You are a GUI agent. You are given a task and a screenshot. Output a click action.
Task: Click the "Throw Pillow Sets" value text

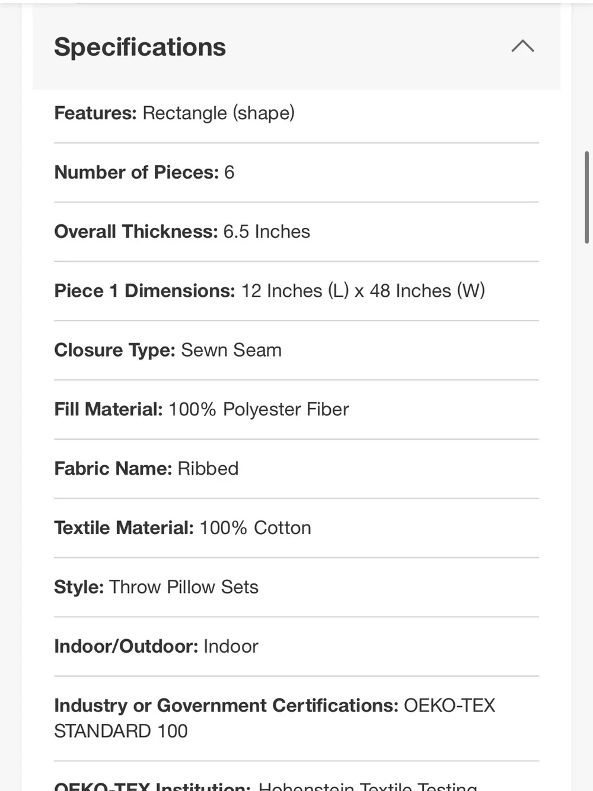[x=184, y=587]
